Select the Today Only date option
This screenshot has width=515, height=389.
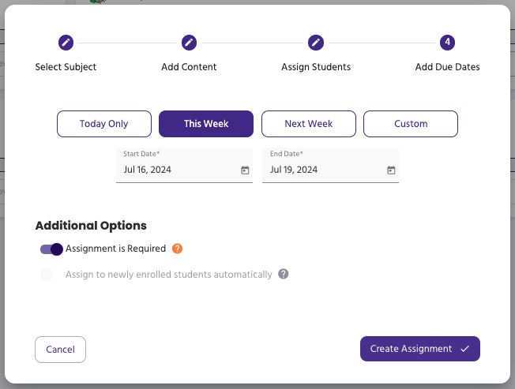[x=103, y=124]
